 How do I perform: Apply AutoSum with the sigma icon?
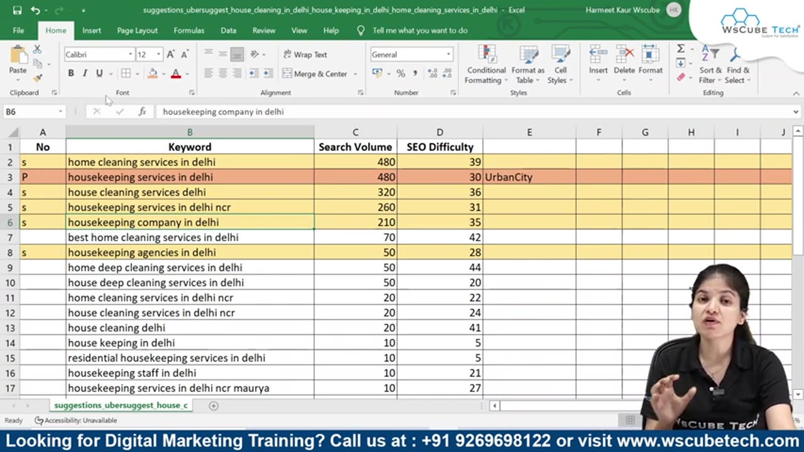[680, 49]
